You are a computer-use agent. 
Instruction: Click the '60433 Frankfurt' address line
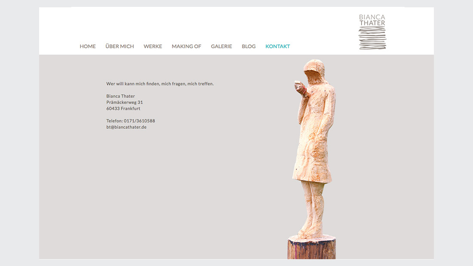(x=123, y=108)
